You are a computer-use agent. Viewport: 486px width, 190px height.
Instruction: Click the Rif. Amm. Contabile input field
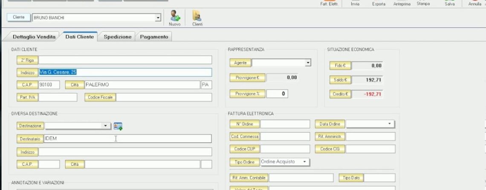pyautogui.click(x=301, y=178)
